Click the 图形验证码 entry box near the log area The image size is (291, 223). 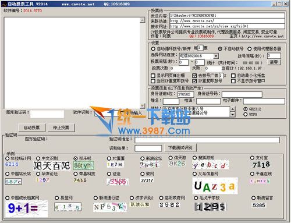pyautogui.click(x=47, y=114)
